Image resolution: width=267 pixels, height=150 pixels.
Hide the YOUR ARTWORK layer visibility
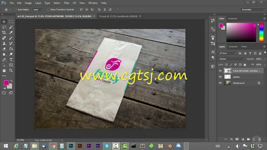point(220,71)
